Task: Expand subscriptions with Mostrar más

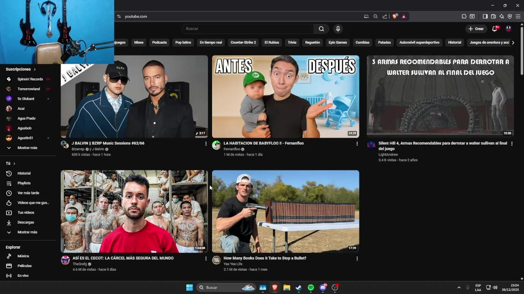Action: [28, 148]
